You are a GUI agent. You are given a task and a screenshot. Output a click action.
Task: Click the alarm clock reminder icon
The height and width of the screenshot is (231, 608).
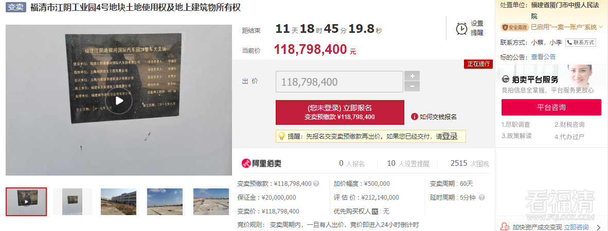pyautogui.click(x=461, y=28)
